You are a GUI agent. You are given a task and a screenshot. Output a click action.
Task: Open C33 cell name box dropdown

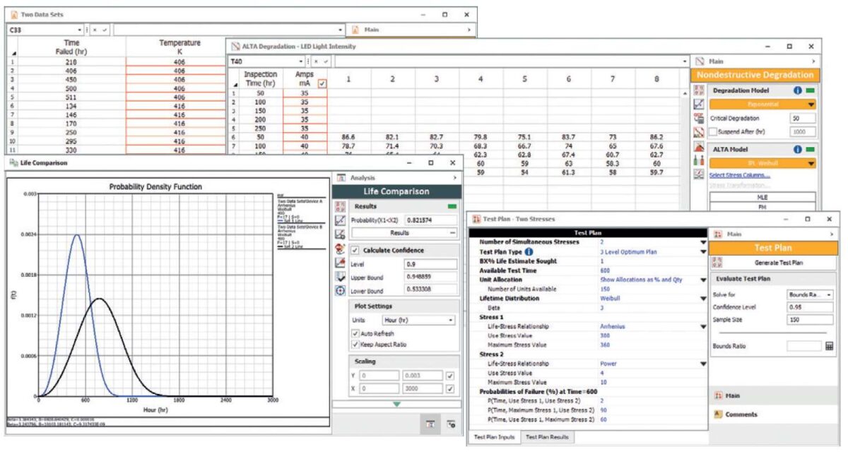(78, 30)
